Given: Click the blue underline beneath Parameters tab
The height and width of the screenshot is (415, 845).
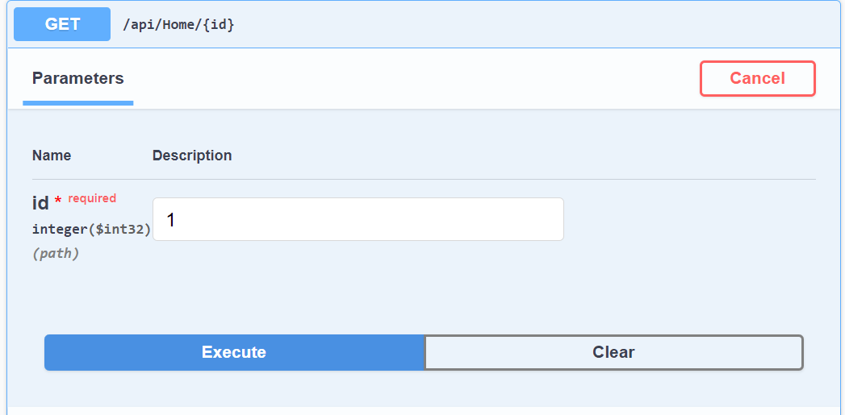Looking at the screenshot, I should point(78,103).
